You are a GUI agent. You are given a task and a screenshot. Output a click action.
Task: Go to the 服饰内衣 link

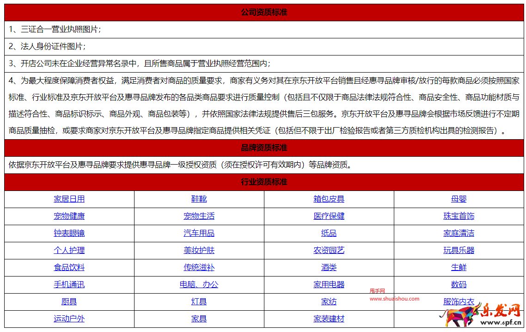tap(459, 302)
